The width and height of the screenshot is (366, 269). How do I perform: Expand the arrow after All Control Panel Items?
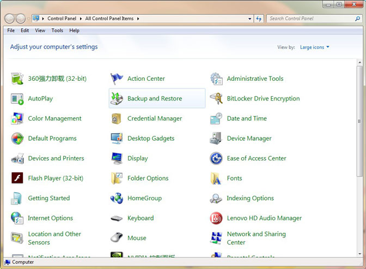point(138,19)
